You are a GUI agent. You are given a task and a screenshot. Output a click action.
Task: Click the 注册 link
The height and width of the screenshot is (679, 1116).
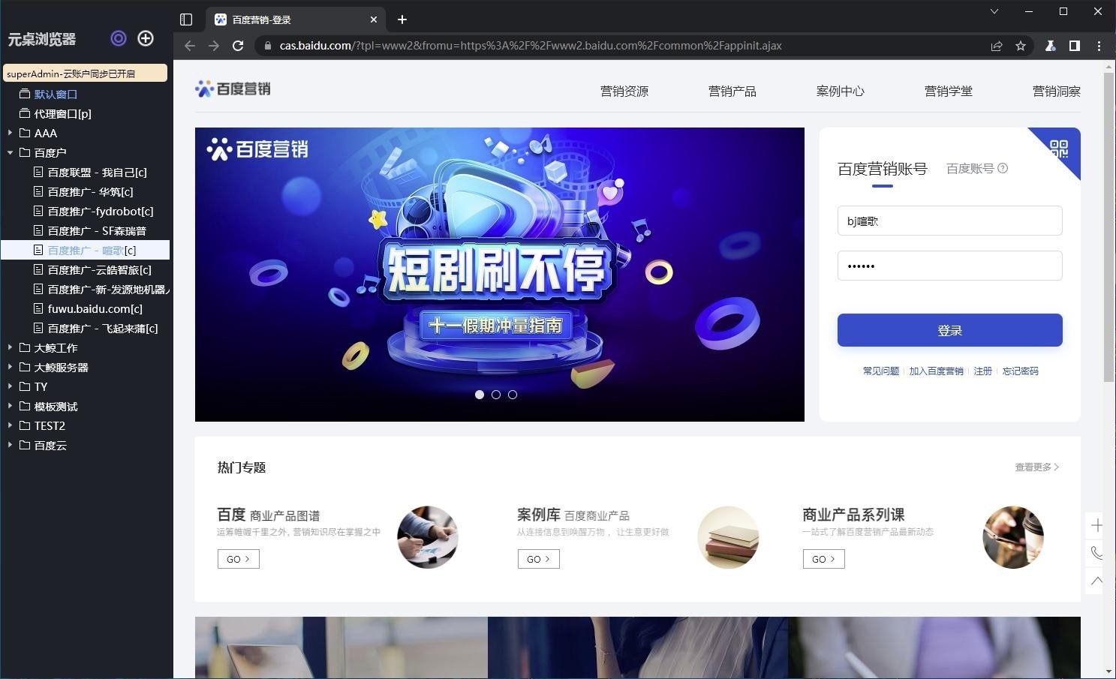tap(982, 371)
